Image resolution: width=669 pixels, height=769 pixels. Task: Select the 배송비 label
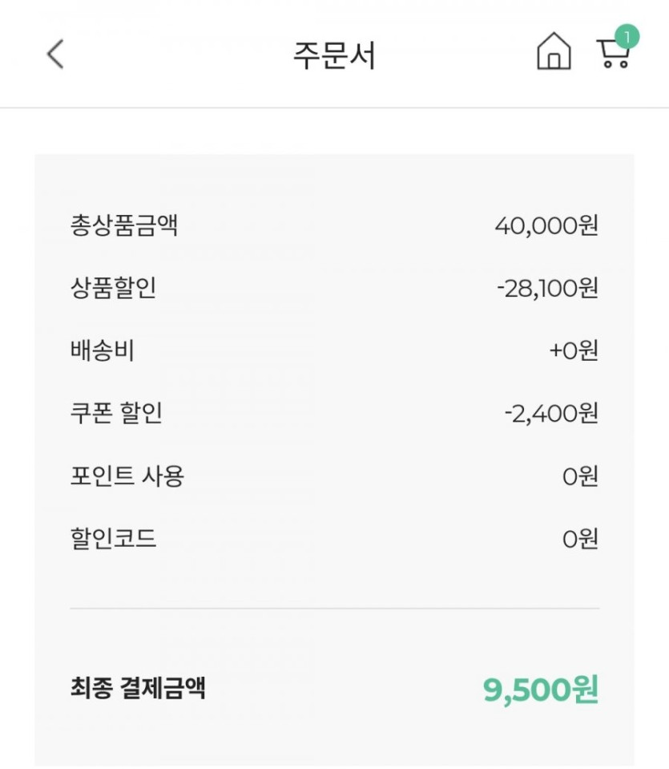click(102, 350)
